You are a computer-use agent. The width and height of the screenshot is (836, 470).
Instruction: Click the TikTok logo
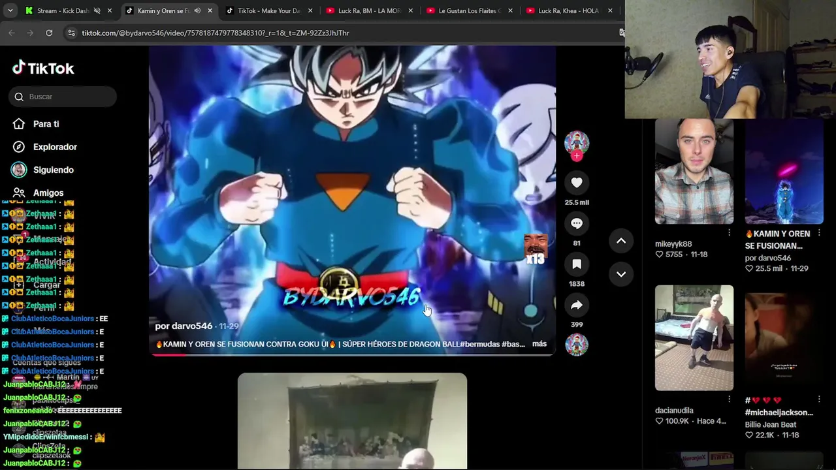[x=43, y=68]
